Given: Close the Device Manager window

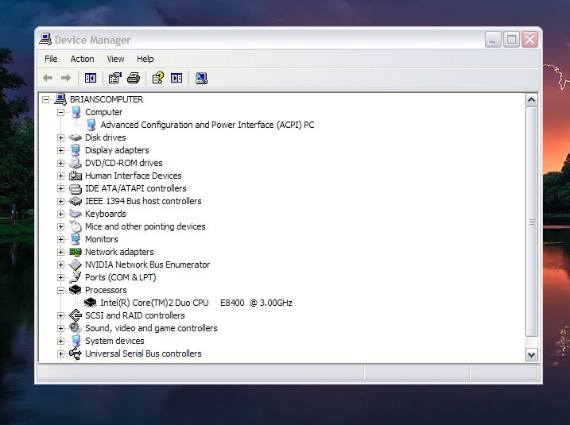Looking at the screenshot, I should coord(529,39).
